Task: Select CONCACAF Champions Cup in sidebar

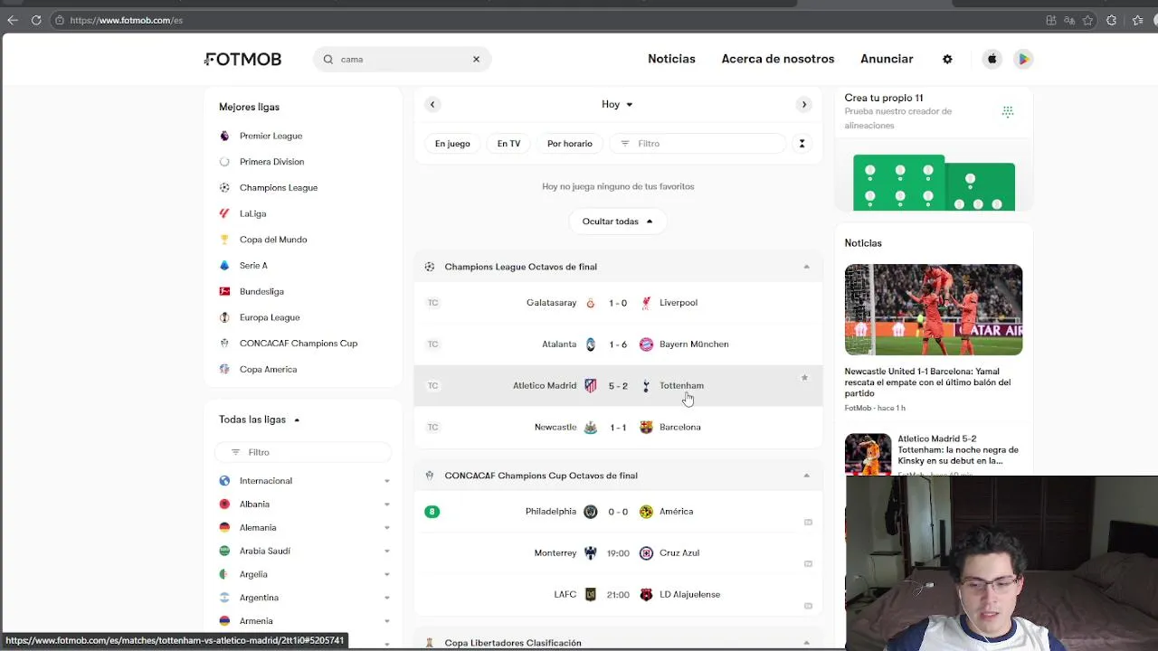Action: [x=299, y=344]
